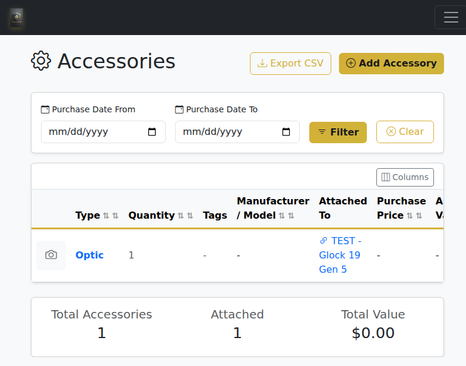Click Add Accessory button
The height and width of the screenshot is (366, 466).
[x=391, y=64]
